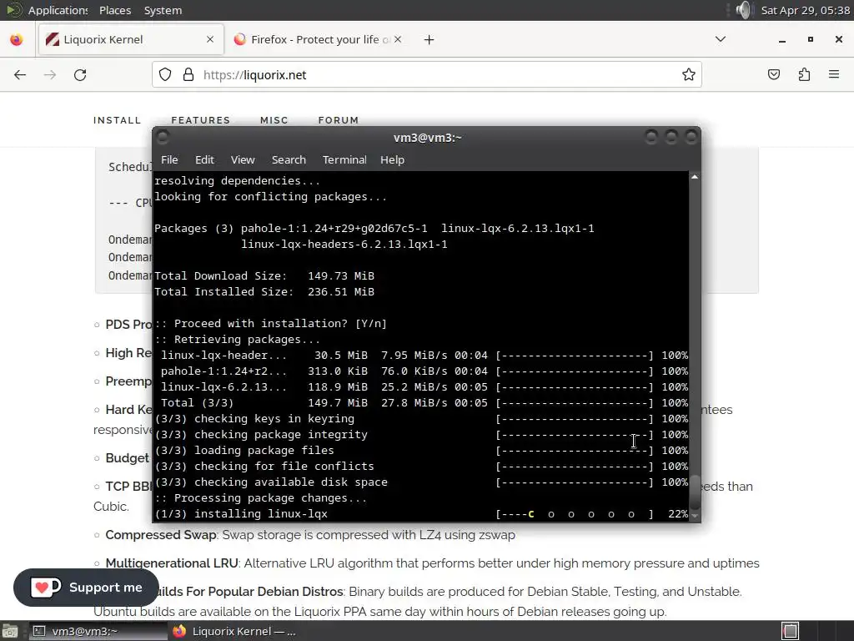Click the heart cup Support me icon

[x=45, y=588]
